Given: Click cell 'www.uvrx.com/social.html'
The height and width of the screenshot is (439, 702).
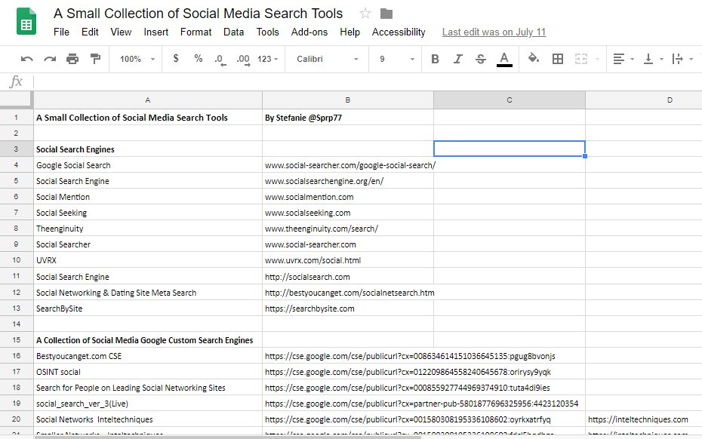Looking at the screenshot, I should (348, 260).
